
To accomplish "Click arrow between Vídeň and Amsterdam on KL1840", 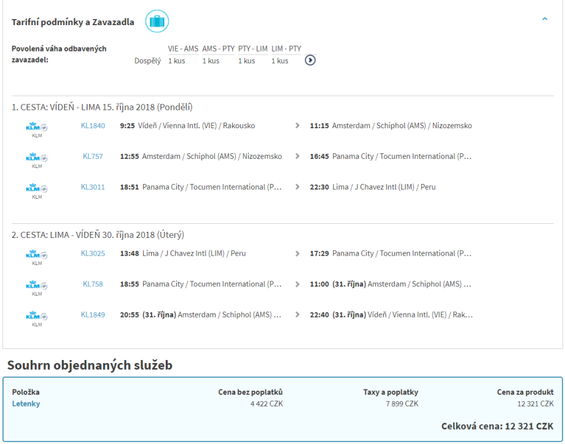I will [297, 126].
